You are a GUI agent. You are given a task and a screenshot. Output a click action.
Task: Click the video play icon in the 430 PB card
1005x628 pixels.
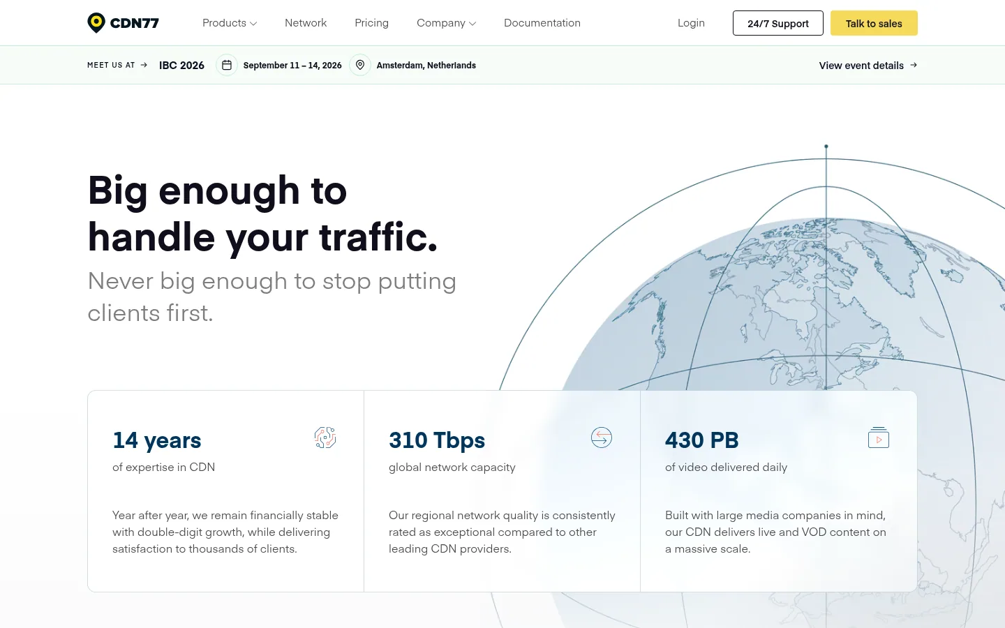pyautogui.click(x=879, y=438)
